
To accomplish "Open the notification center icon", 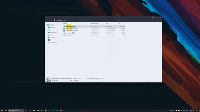I will pyautogui.click(x=197, y=110).
